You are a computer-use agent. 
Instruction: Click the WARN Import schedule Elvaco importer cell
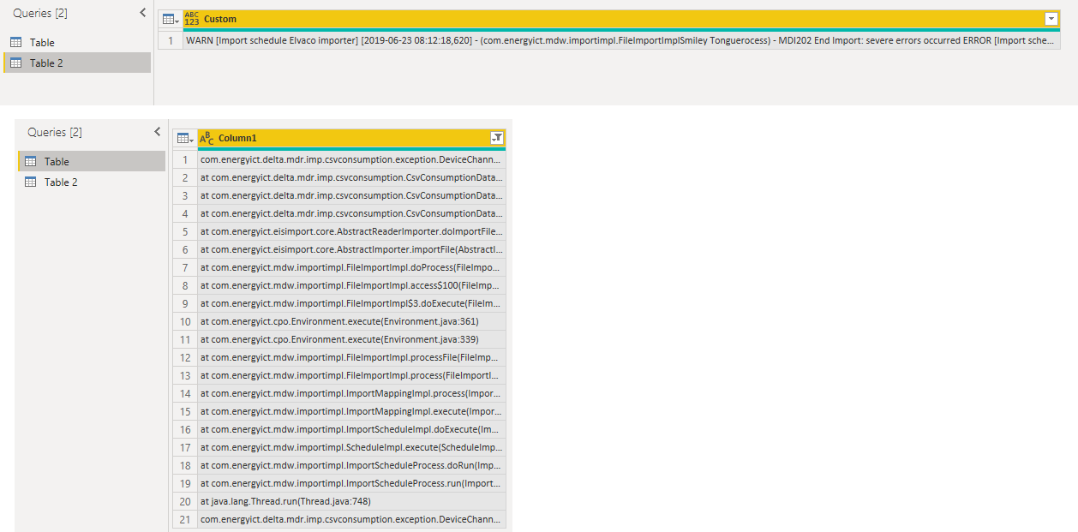[x=621, y=40]
